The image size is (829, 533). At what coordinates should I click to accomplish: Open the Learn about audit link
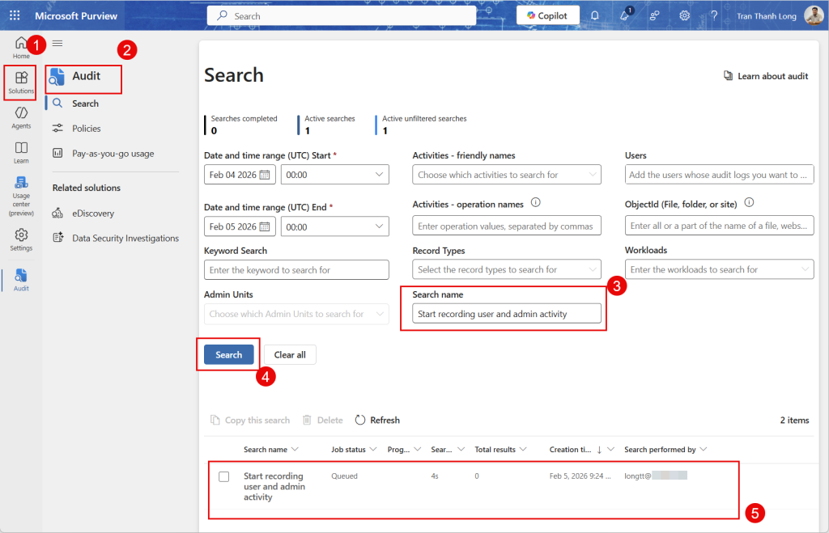point(766,76)
